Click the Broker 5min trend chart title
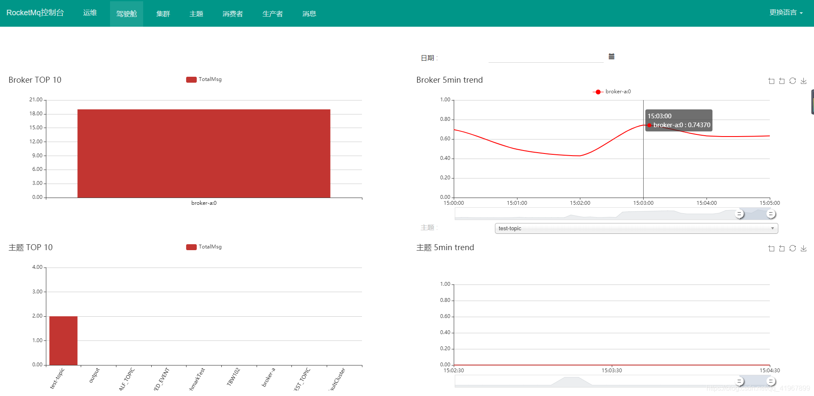Viewport: 814px width, 396px height. pos(449,80)
